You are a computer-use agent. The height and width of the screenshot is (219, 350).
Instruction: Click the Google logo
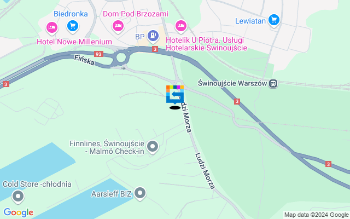tap(19, 212)
